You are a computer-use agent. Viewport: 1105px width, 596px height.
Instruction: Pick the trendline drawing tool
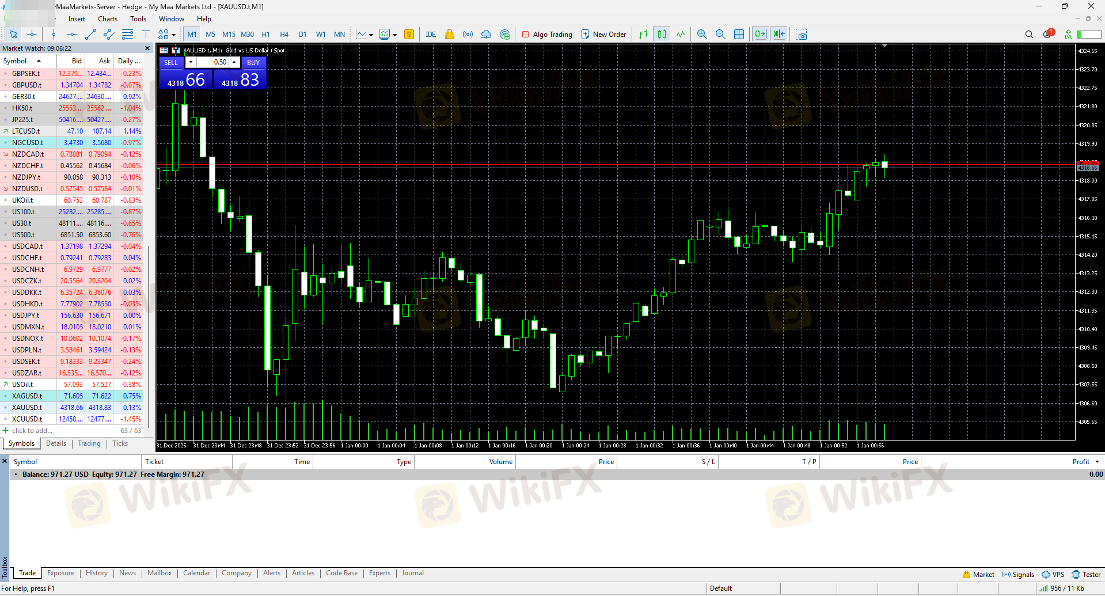[90, 35]
